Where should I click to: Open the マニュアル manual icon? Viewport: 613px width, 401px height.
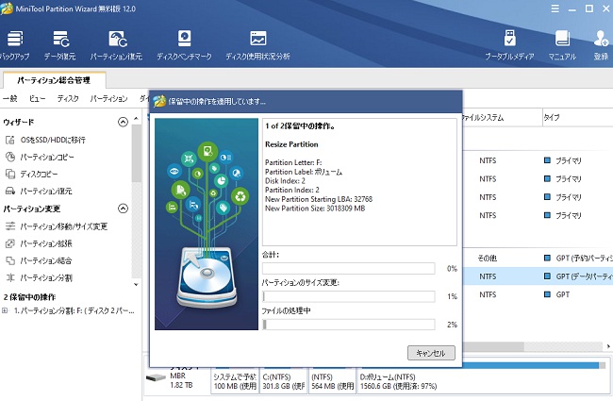tap(562, 45)
